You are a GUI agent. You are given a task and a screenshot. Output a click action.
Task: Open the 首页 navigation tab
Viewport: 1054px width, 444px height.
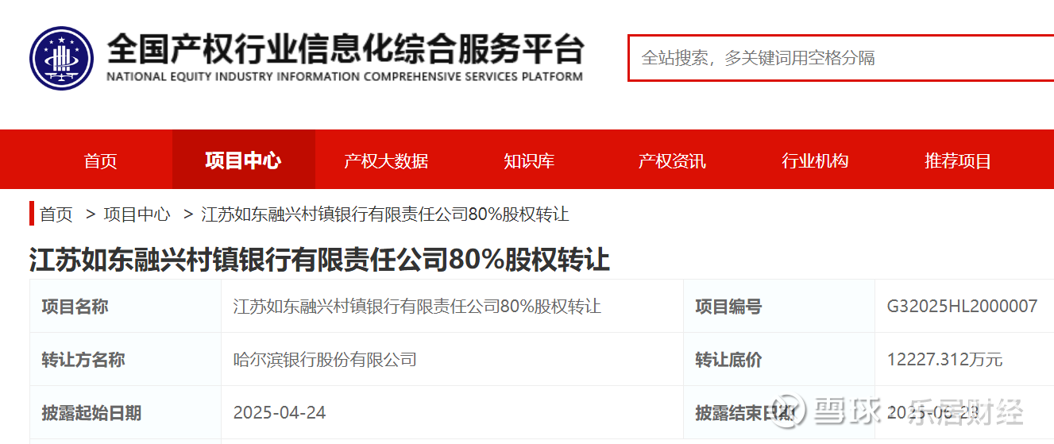(x=100, y=160)
